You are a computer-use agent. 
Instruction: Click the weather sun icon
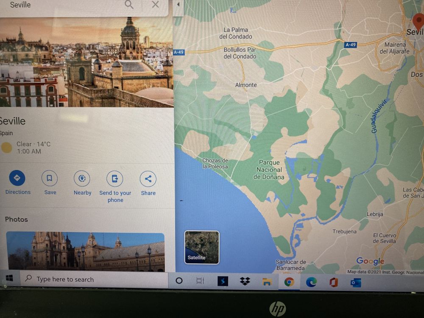(6, 148)
